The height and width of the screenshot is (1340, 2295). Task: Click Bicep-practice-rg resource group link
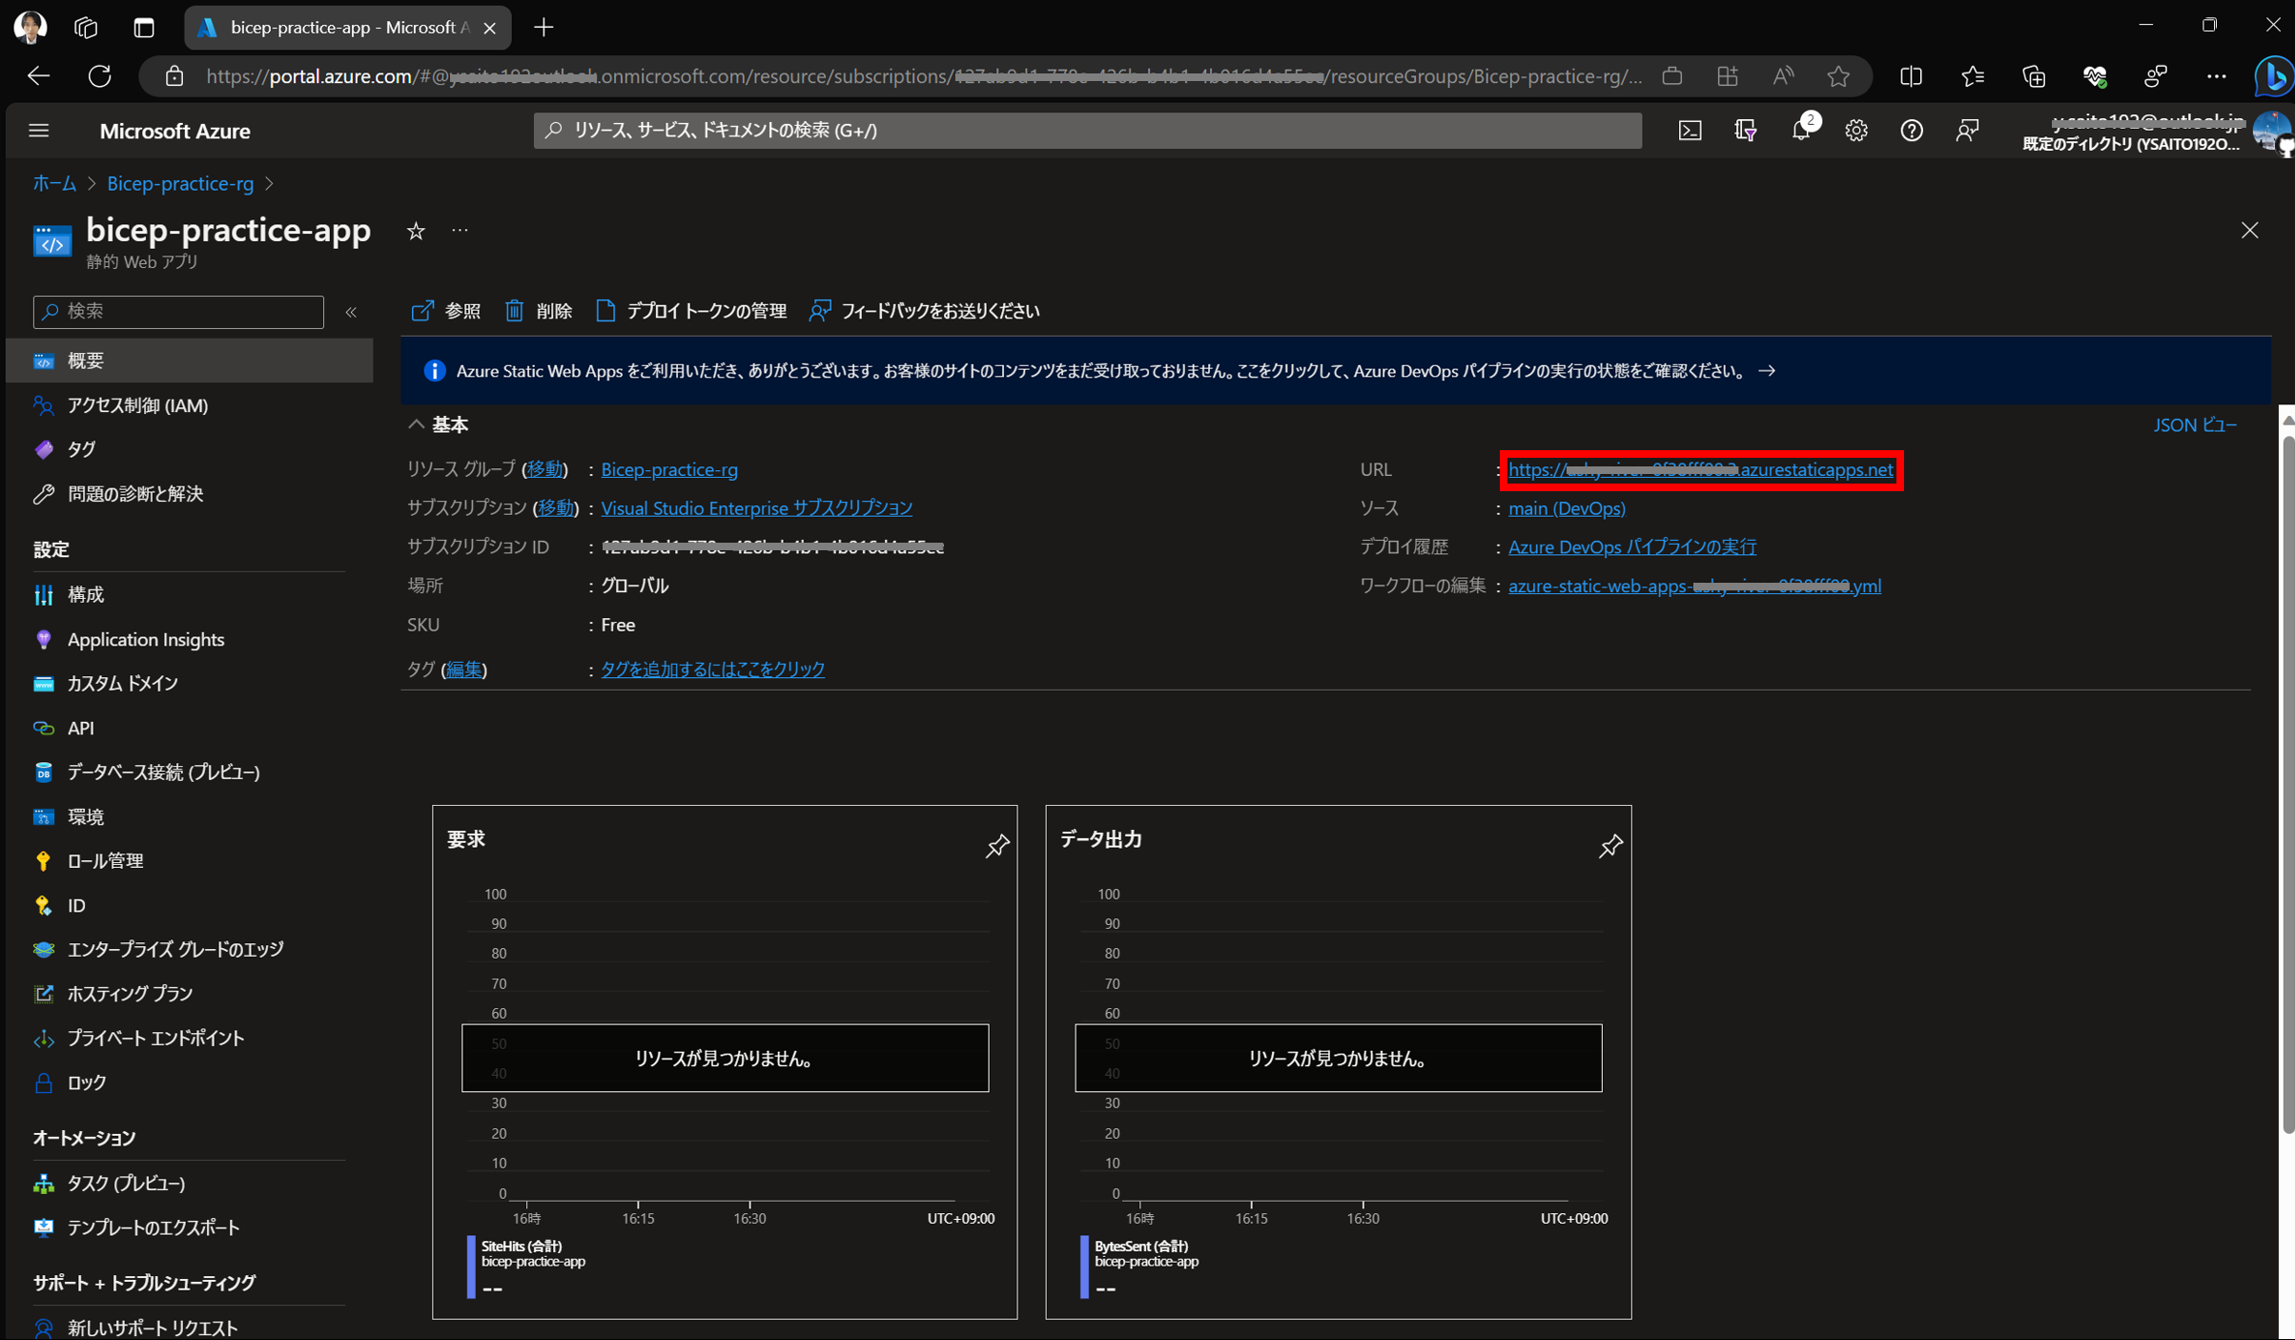coord(669,469)
